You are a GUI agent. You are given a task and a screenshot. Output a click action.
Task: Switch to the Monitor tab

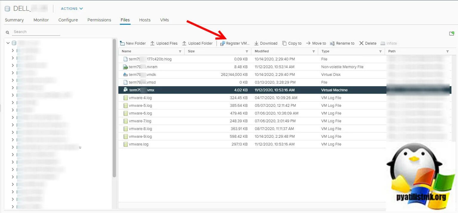pos(41,20)
